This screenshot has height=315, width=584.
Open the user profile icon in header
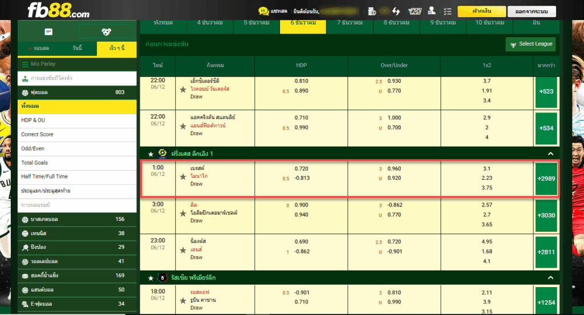(432, 11)
